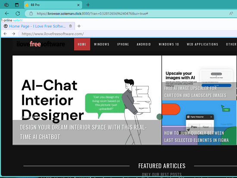Image resolution: width=237 pixels, height=178 pixels.
Task: Open Free AI Image Upscaler article link
Action: coord(195,92)
